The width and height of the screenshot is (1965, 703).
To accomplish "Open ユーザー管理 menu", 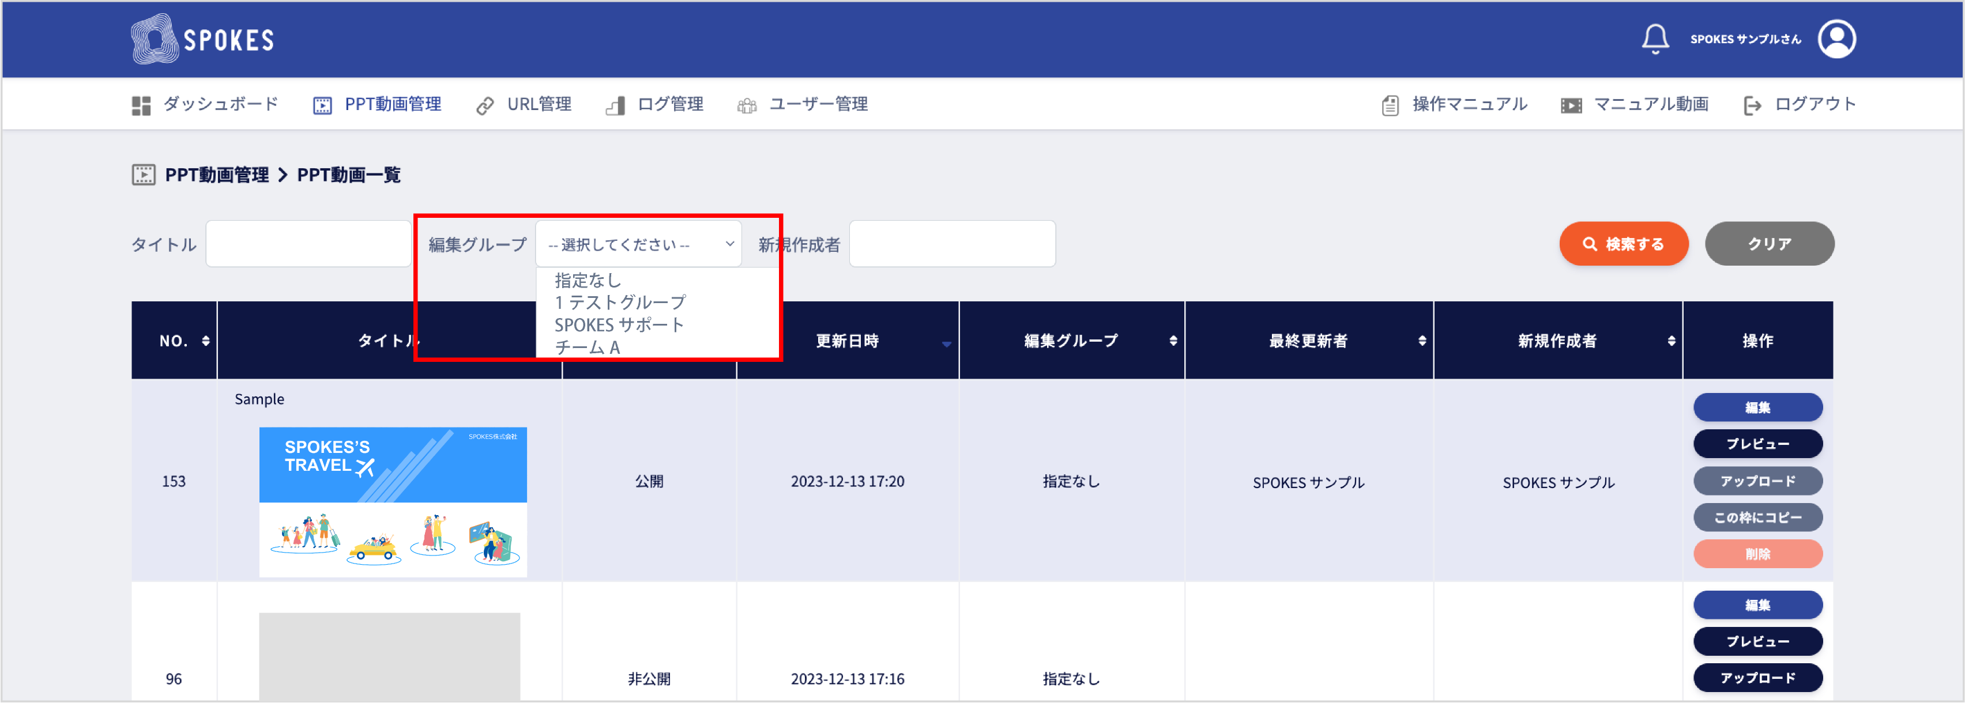I will [818, 104].
